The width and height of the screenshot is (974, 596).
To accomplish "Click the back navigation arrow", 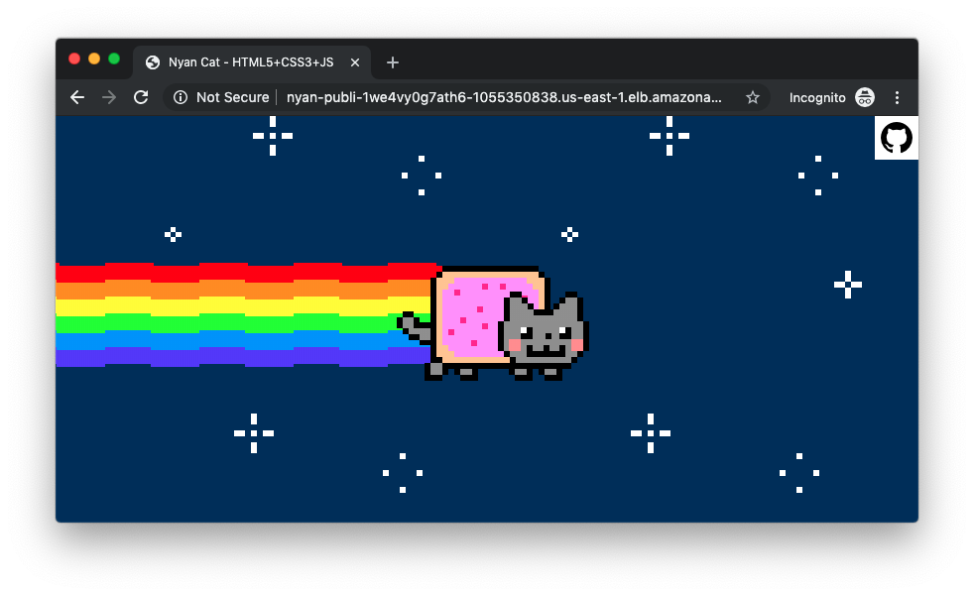I will coord(77,97).
